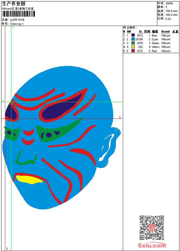Click stitch count 4172 in the Red row
Image resolution: width=180 pixels, height=251 pixels.
click(140, 51)
